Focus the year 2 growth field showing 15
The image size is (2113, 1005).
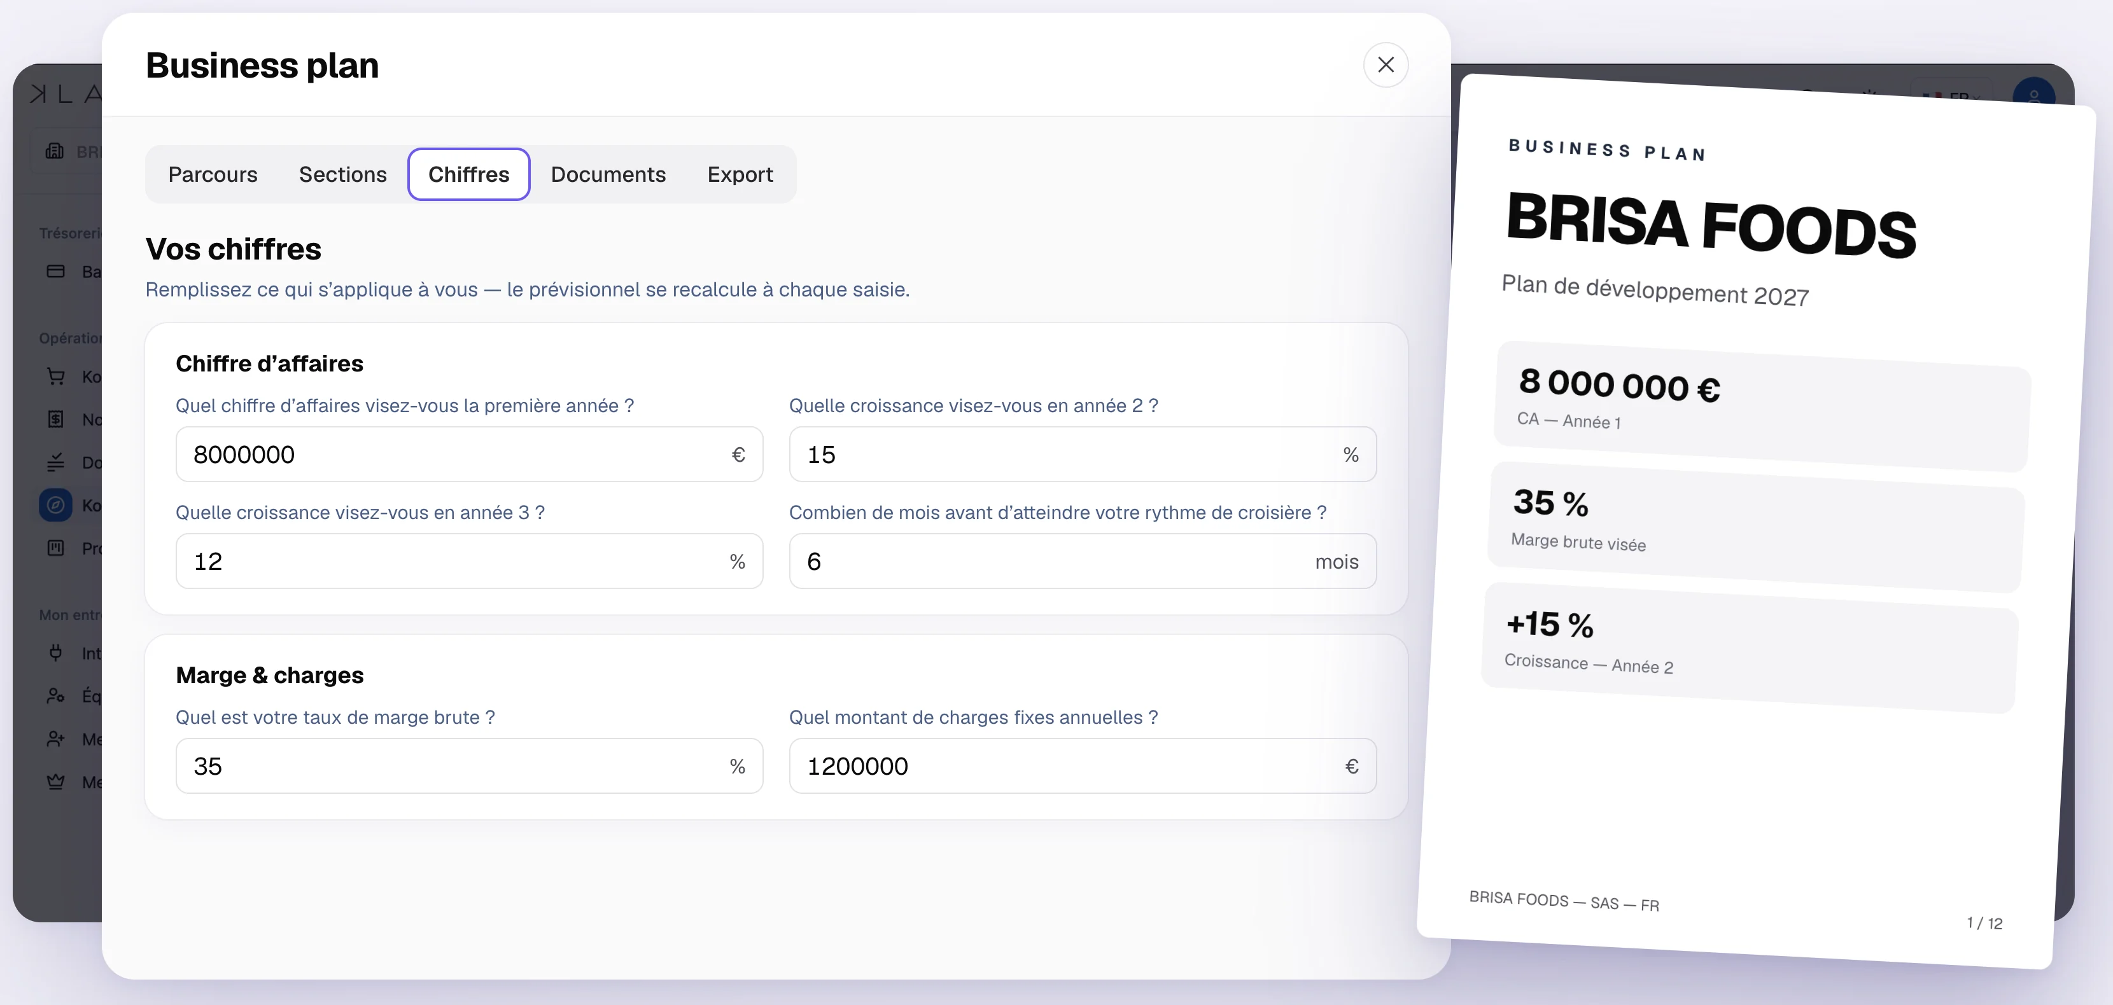point(1082,454)
